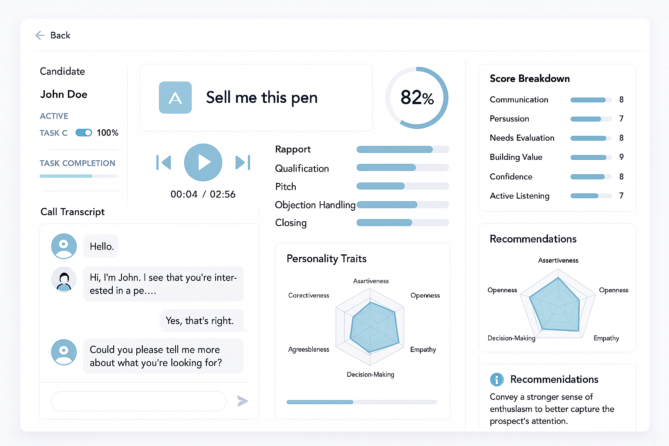
Task: Click the Personality Traits radar chart
Action: point(370,327)
